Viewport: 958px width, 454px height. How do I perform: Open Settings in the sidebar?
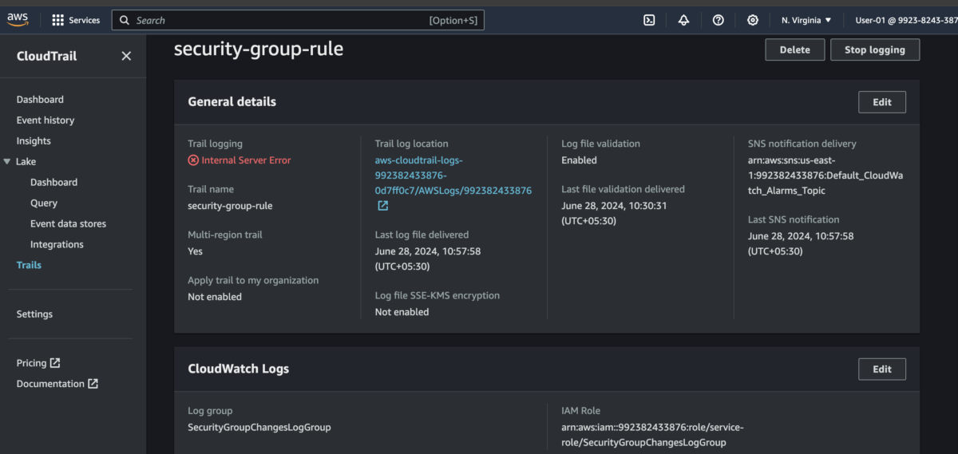point(34,314)
